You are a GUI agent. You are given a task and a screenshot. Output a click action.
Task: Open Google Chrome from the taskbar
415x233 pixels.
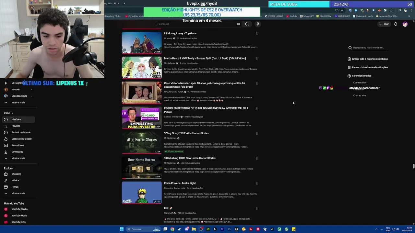pyautogui.click(x=172, y=229)
